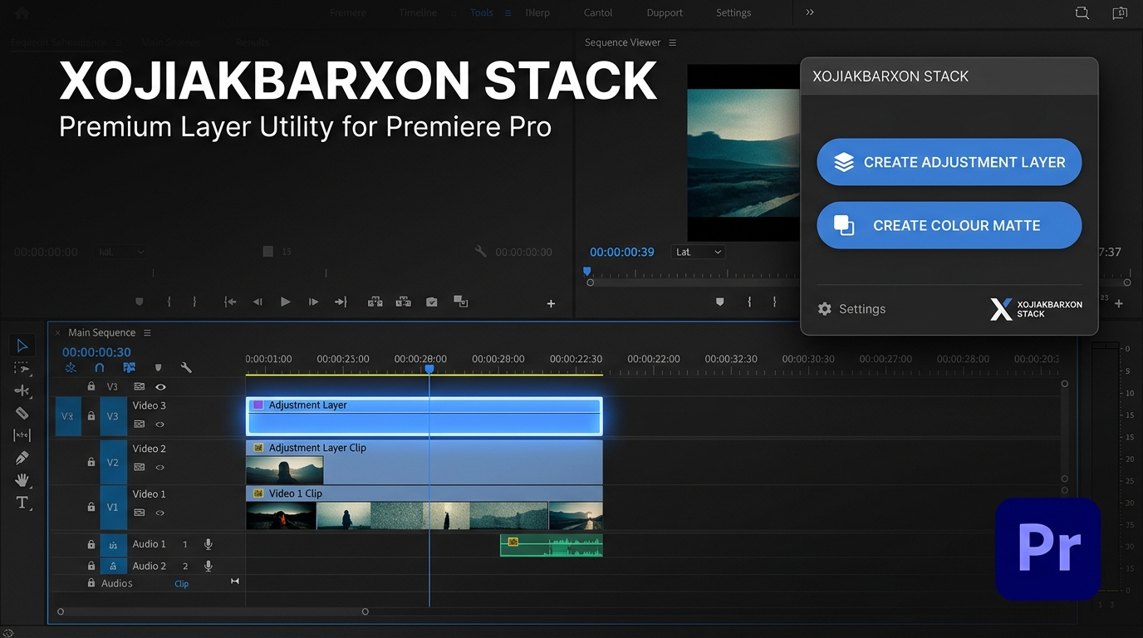The image size is (1143, 638).
Task: Click the Sequence Viewer playhead scrubber
Action: click(x=587, y=272)
